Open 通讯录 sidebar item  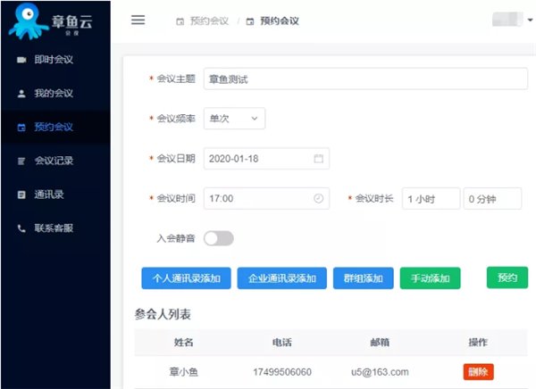48,194
